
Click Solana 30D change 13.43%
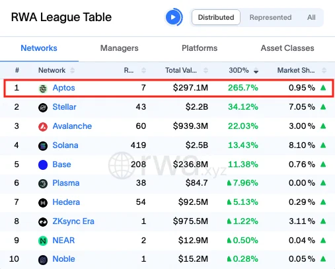click(243, 145)
